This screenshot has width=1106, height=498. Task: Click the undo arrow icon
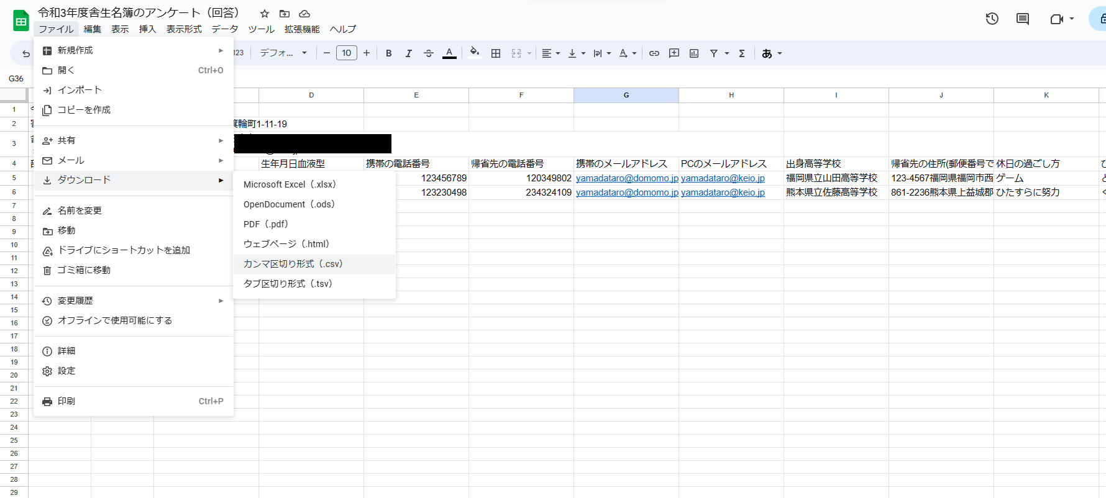tap(26, 53)
